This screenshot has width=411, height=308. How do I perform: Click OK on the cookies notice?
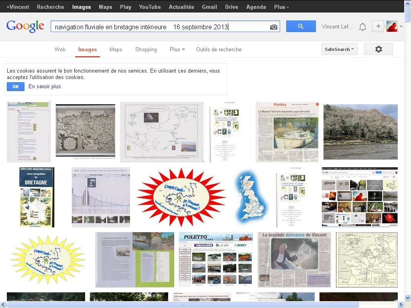click(16, 87)
